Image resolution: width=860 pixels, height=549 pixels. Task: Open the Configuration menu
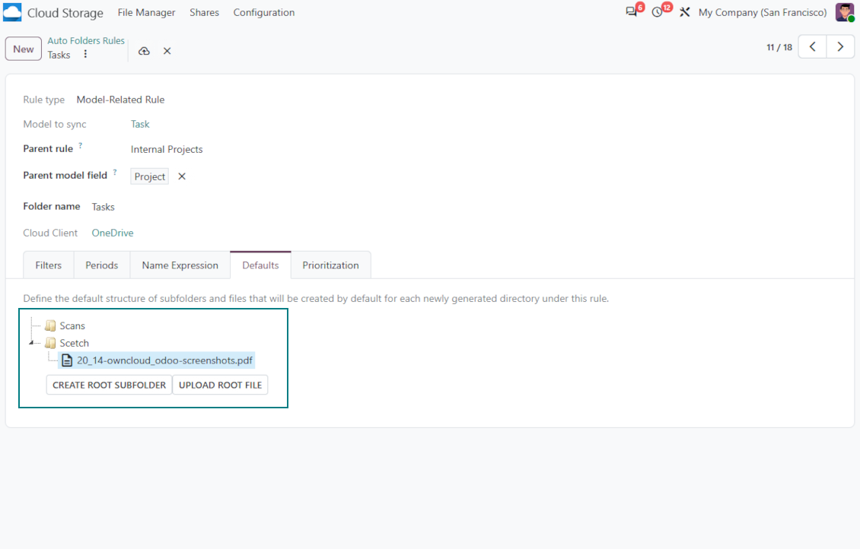(264, 12)
